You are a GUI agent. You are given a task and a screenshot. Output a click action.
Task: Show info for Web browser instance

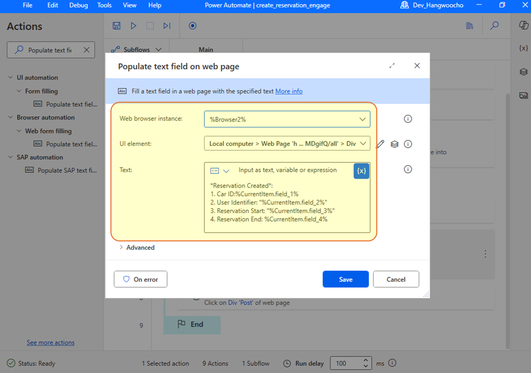[408, 119]
